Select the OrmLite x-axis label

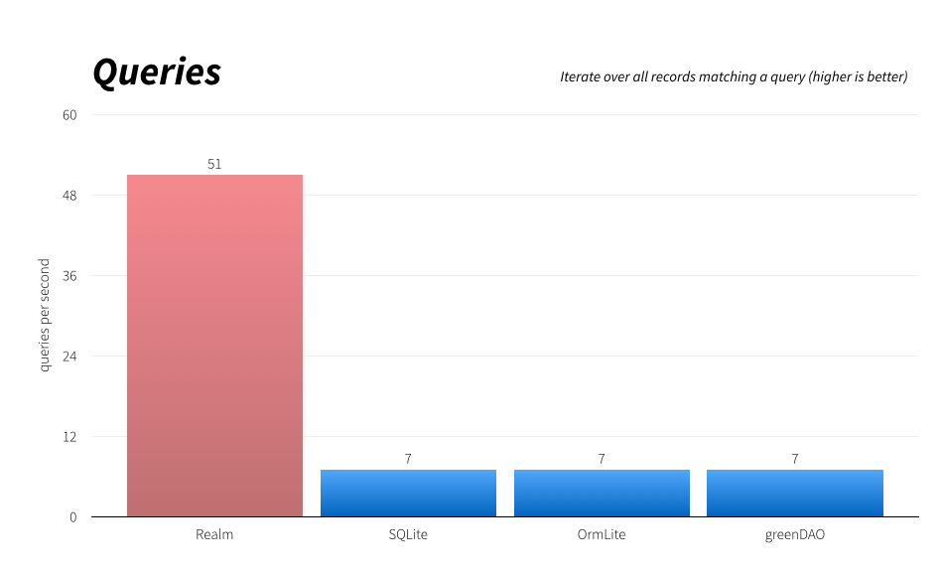[x=602, y=535]
